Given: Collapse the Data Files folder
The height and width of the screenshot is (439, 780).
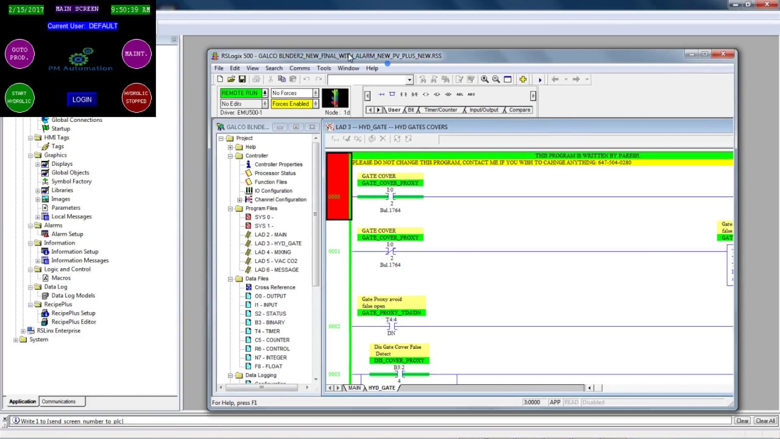Looking at the screenshot, I should tap(230, 279).
